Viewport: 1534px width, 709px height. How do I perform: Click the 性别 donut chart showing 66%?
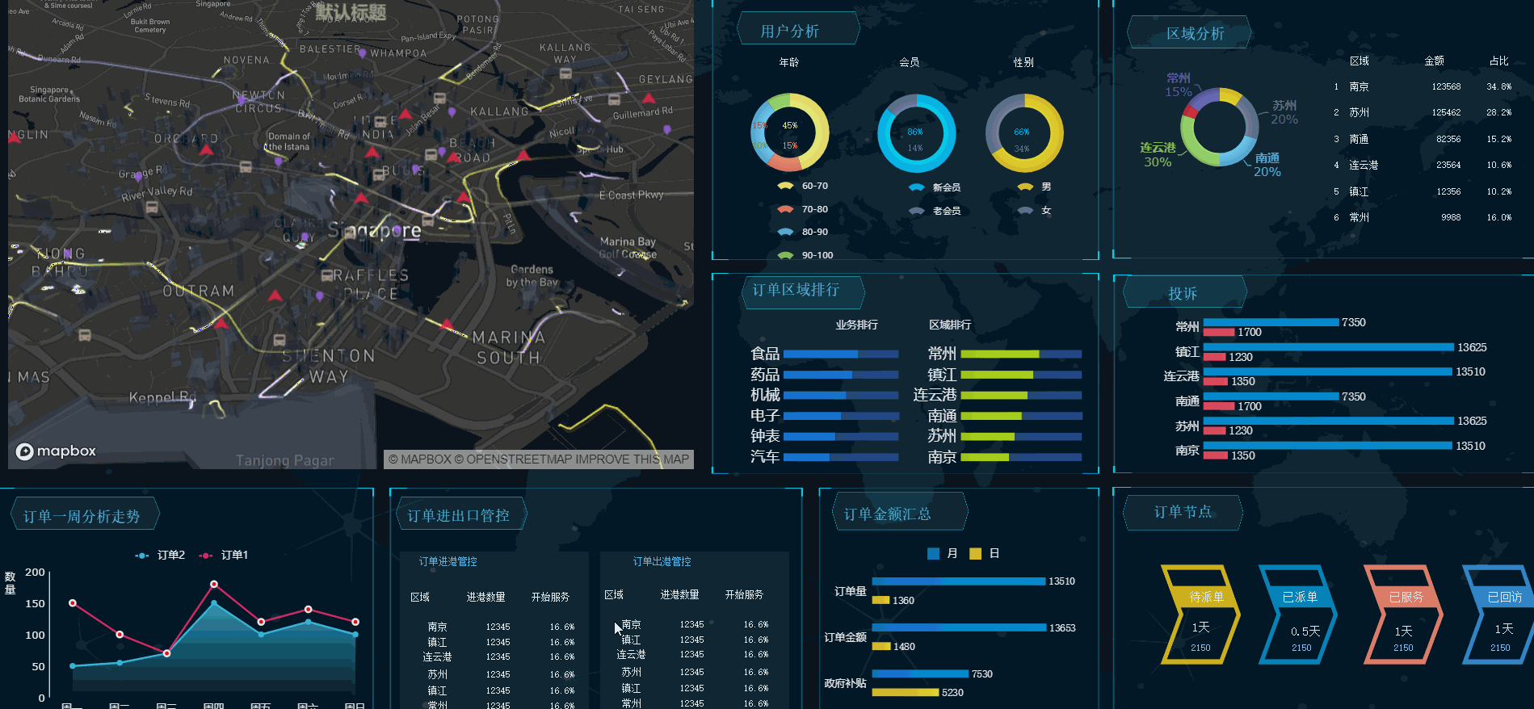click(x=1023, y=133)
